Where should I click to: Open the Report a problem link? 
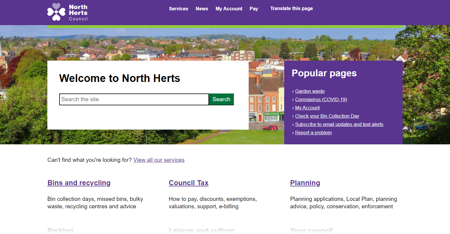[314, 133]
